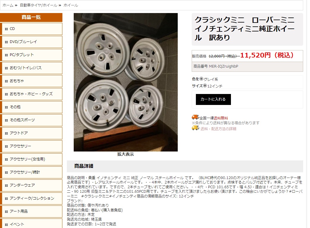Select the グレイ系 color radio button
The image size is (310, 228).
tap(201, 79)
